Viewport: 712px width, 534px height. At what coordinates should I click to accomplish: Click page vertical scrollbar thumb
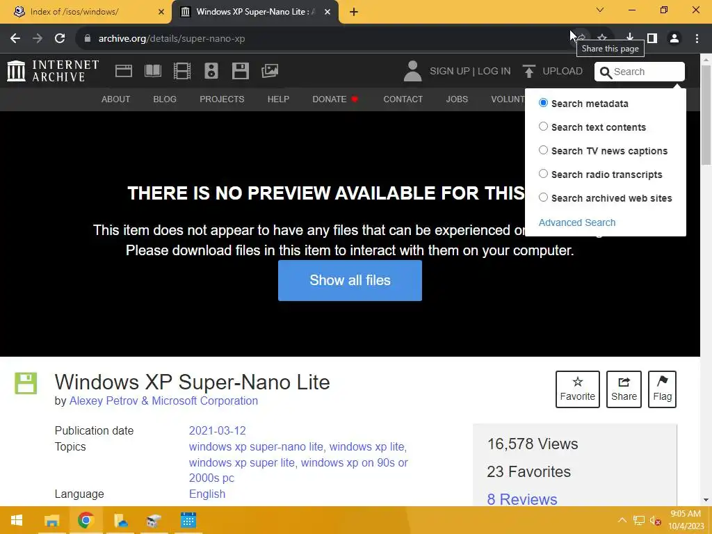tap(706, 115)
